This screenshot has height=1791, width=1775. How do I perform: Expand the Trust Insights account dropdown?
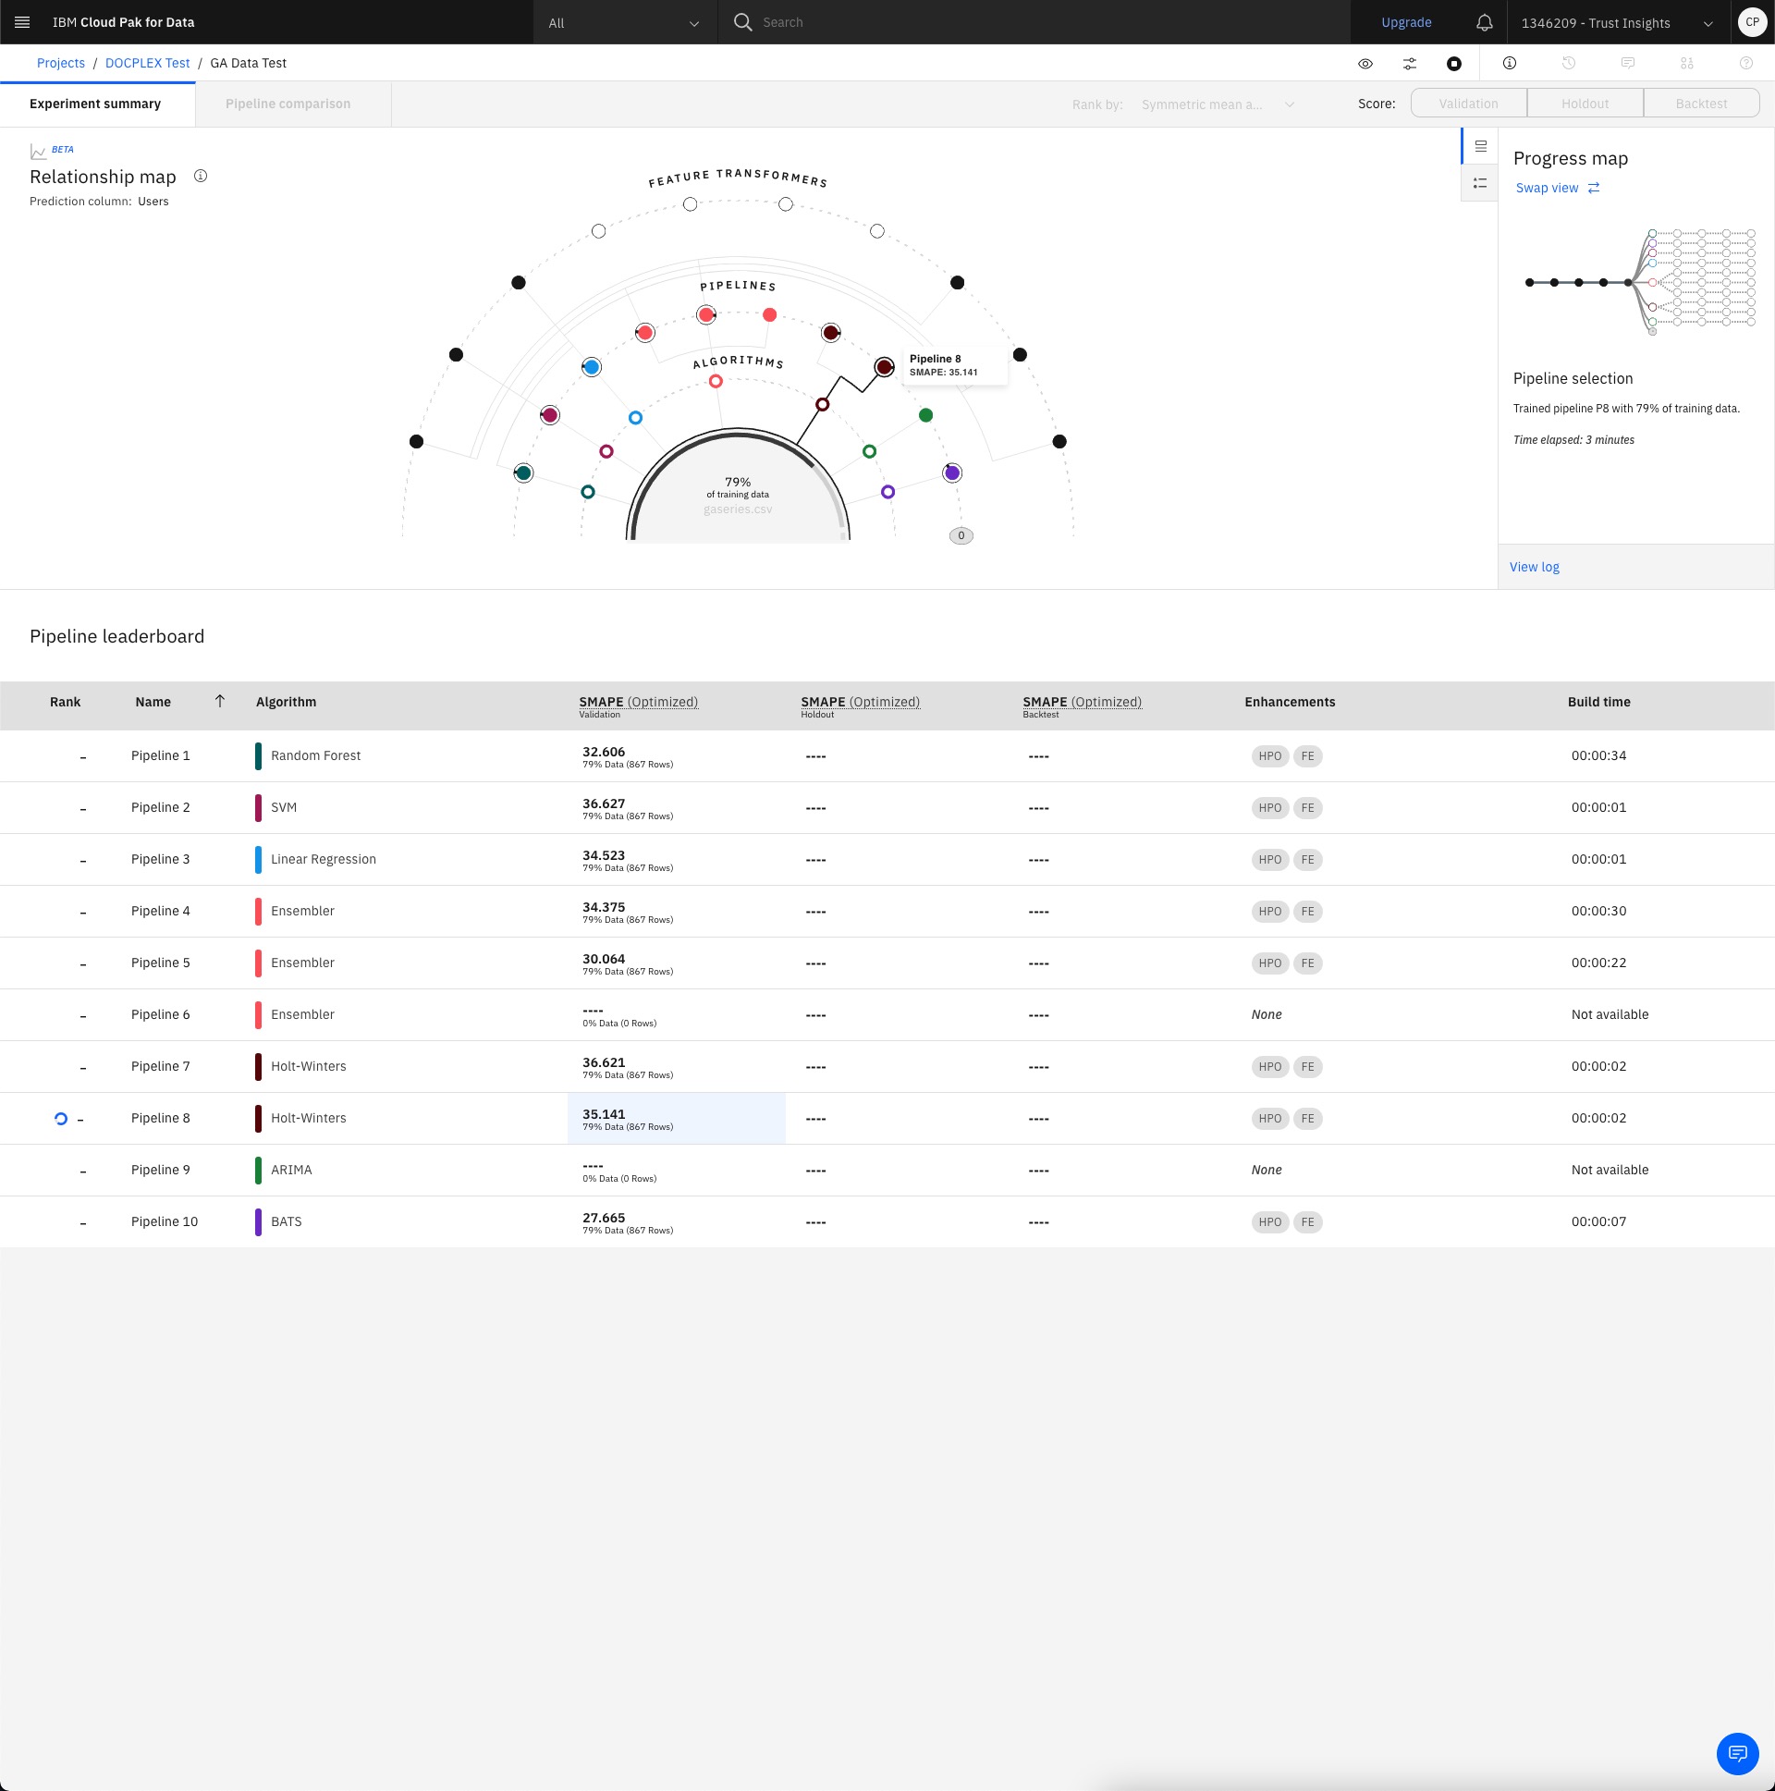click(1619, 22)
